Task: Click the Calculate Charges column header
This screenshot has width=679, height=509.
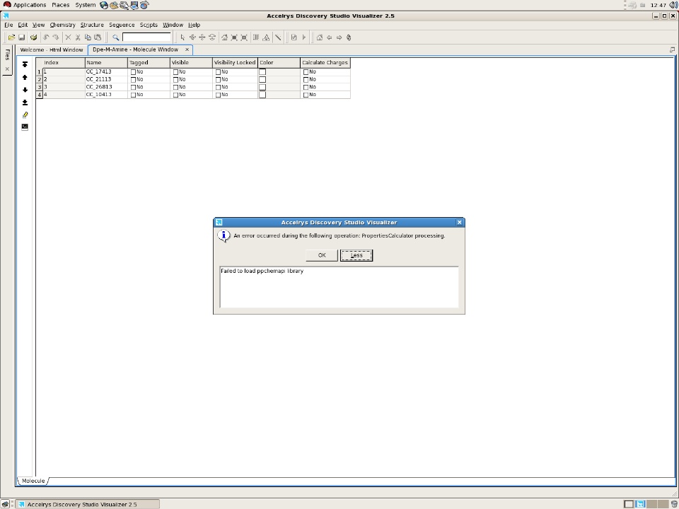Action: (x=325, y=63)
